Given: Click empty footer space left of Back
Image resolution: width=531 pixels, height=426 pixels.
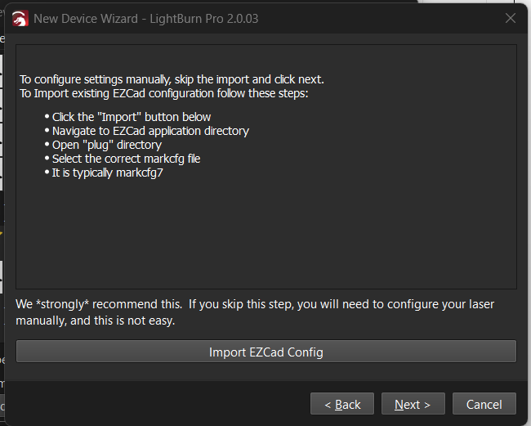Looking at the screenshot, I should (155, 404).
